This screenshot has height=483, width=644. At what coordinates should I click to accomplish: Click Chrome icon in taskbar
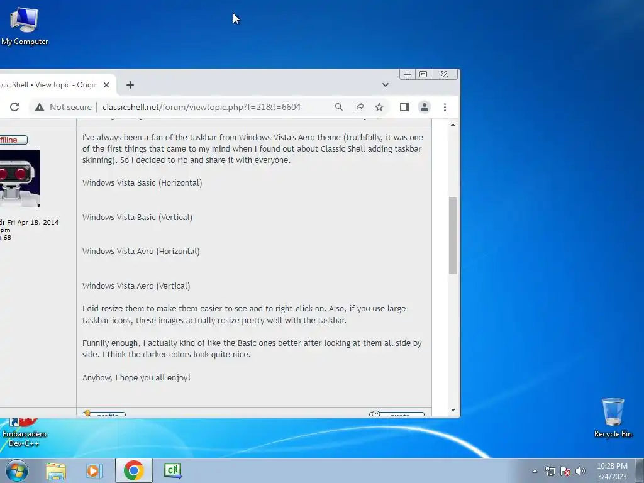pos(134,470)
